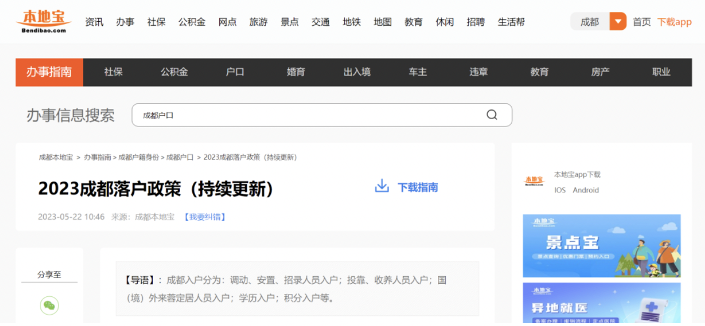Click the Bendibao site logo
705x326 pixels.
click(x=44, y=21)
